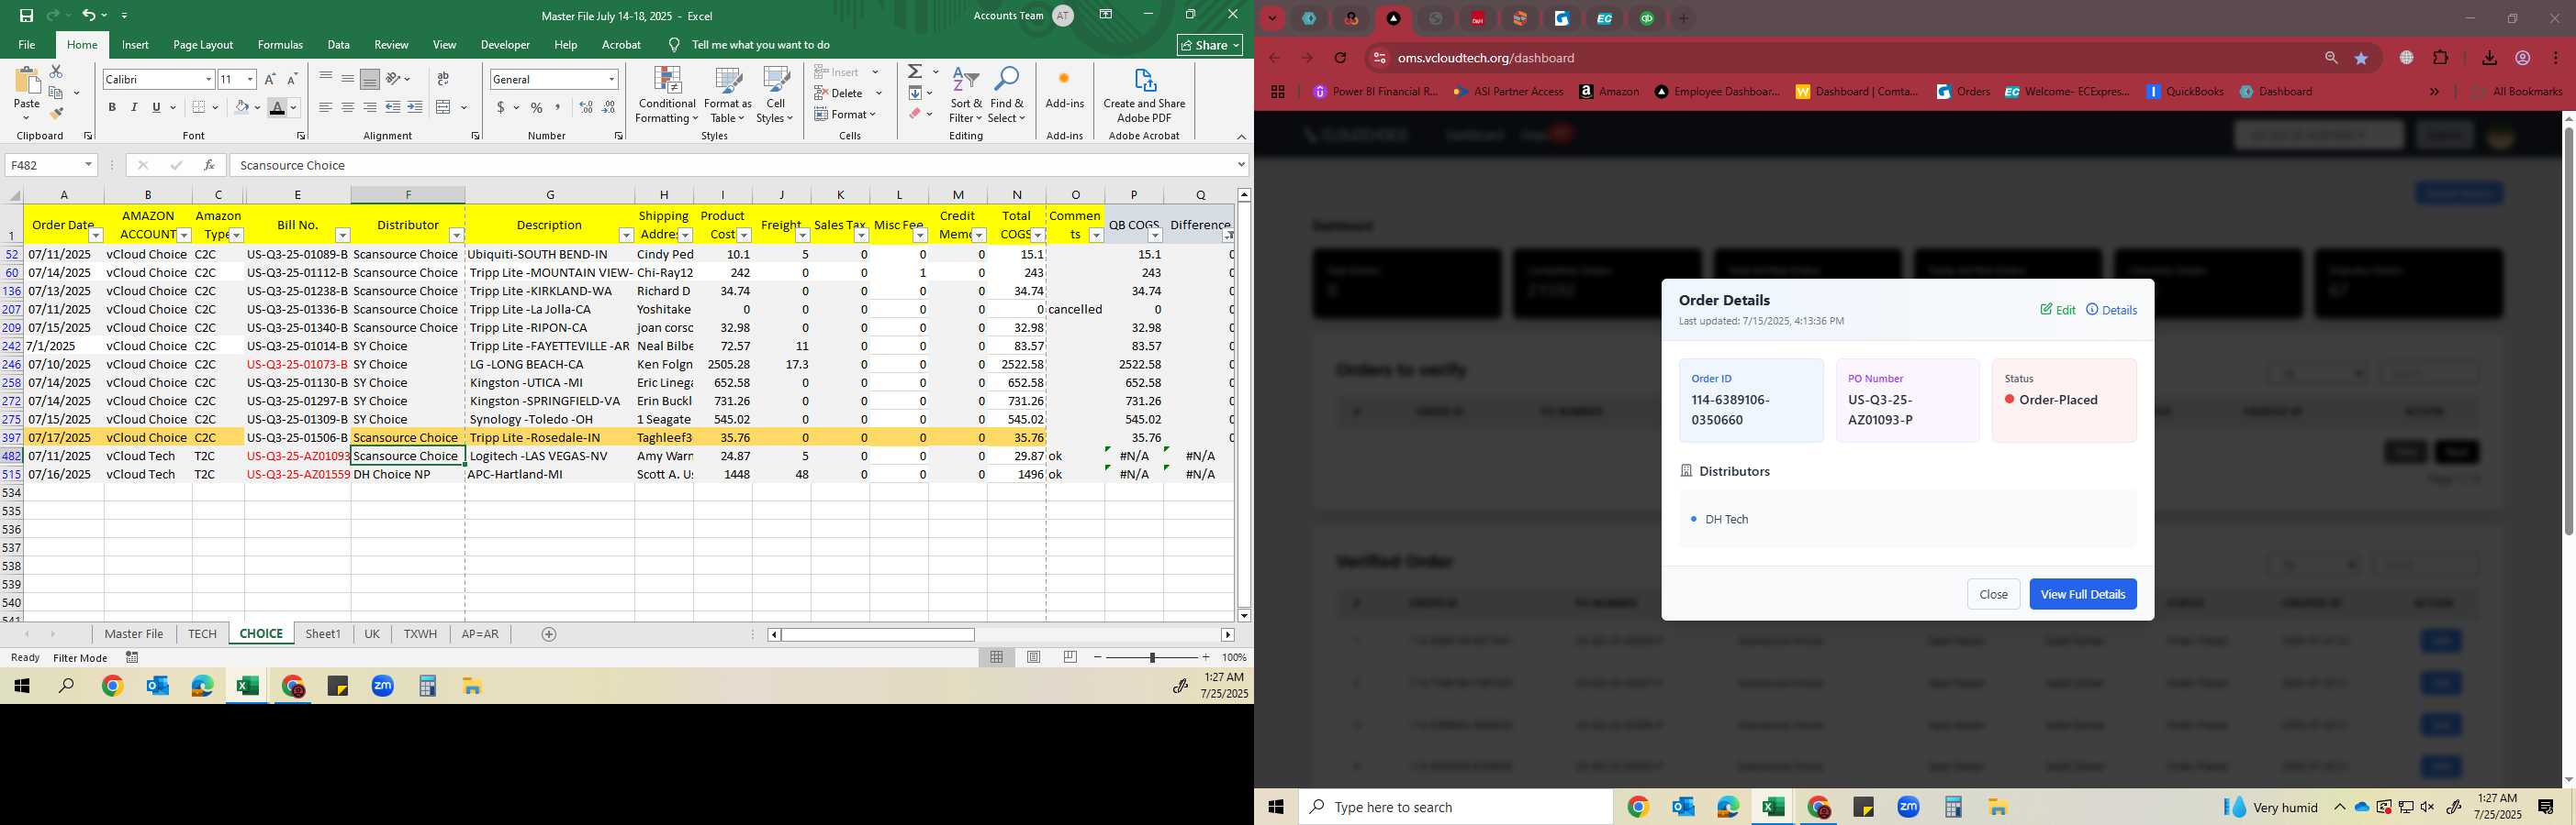Click Save icon in Excel title bar
The height and width of the screenshot is (825, 2576).
click(x=27, y=15)
